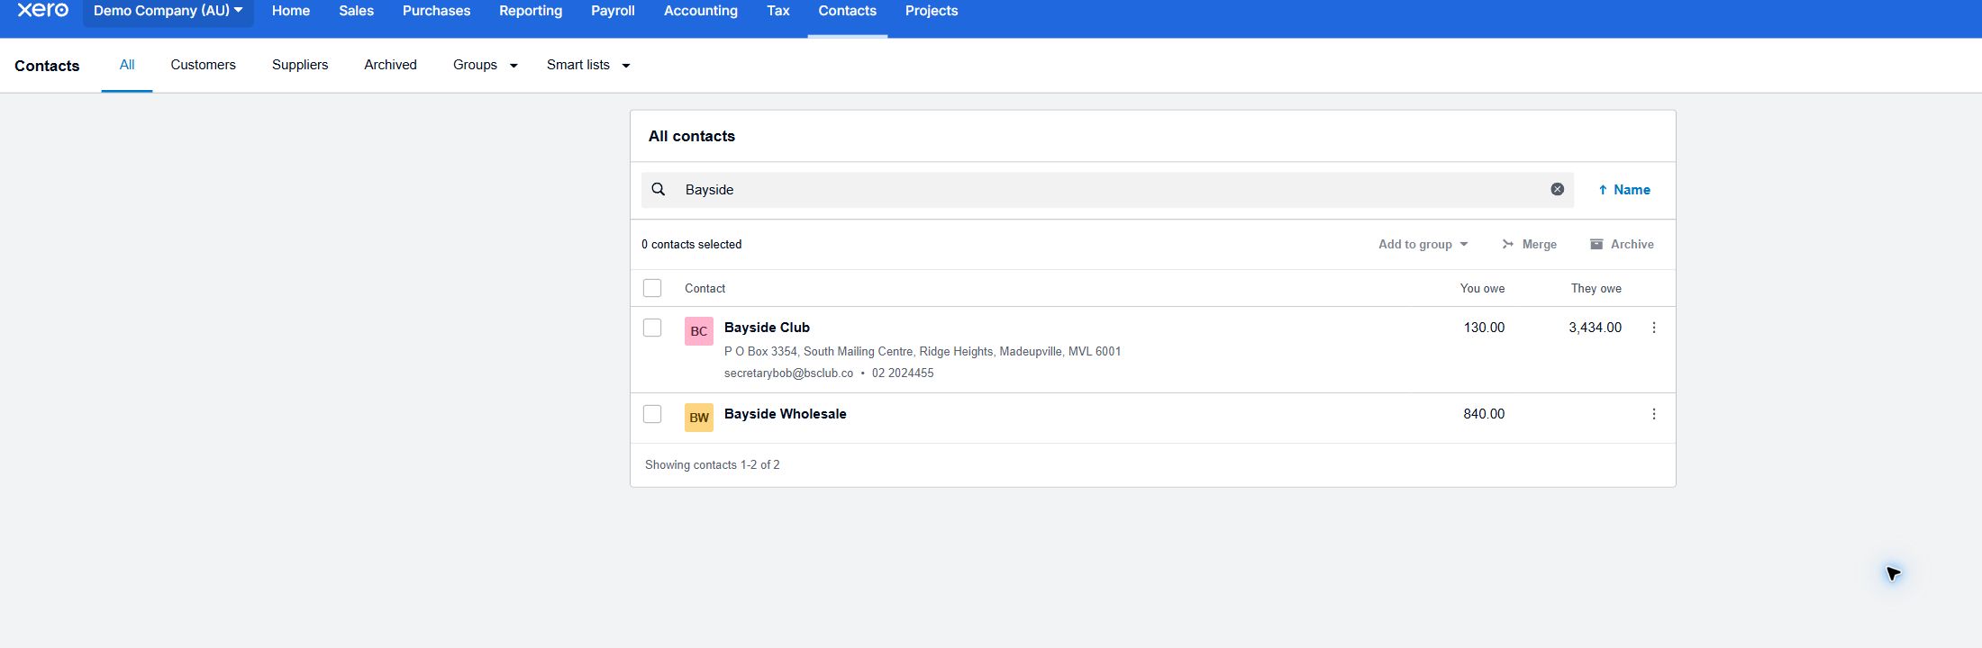
Task: Switch to the Suppliers tab
Action: click(x=300, y=65)
